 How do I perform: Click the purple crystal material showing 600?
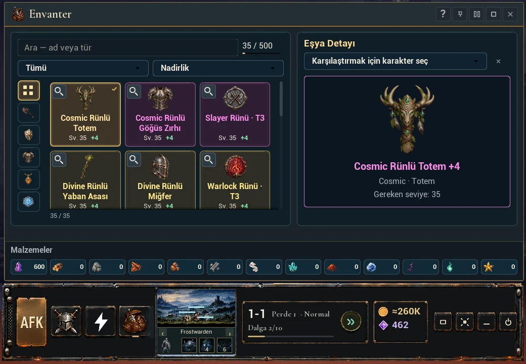29,267
